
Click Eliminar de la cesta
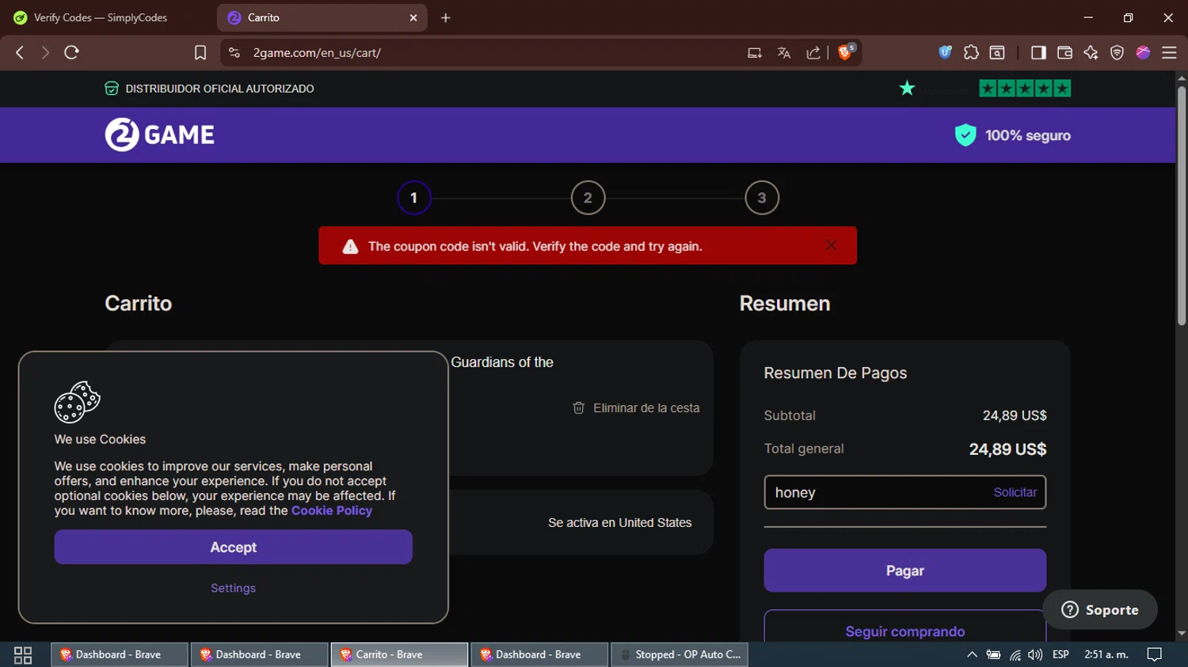646,407
